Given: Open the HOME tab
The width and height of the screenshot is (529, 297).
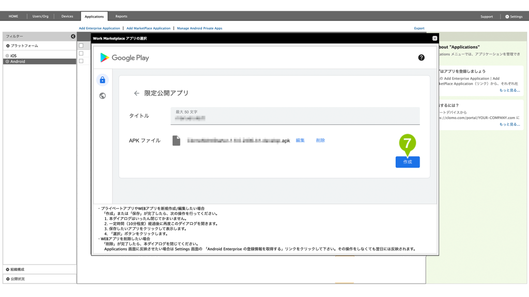Looking at the screenshot, I should [x=13, y=16].
